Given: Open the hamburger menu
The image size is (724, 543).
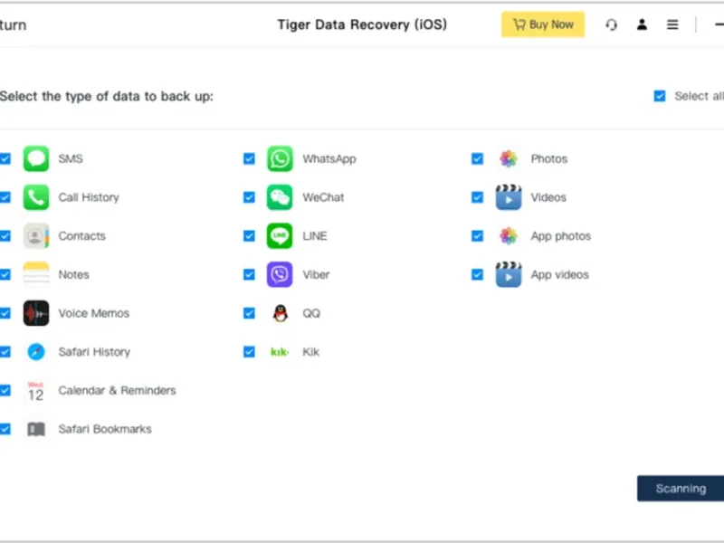Looking at the screenshot, I should tap(672, 24).
